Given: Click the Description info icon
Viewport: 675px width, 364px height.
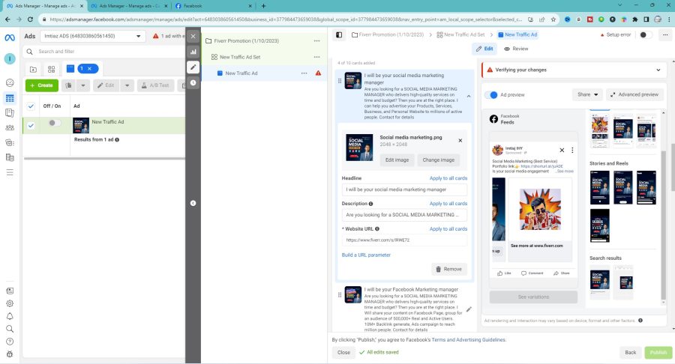Looking at the screenshot, I should click(370, 204).
